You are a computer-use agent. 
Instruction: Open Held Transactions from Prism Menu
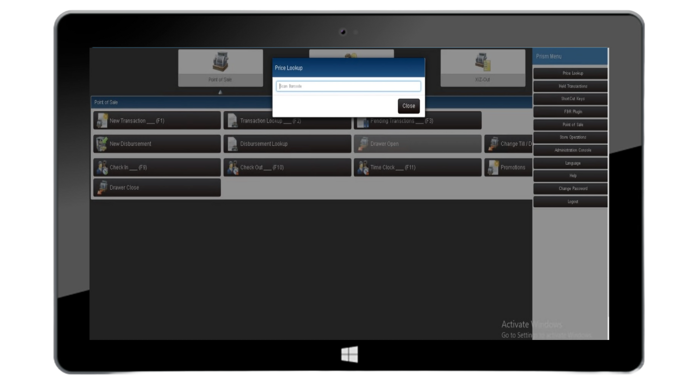[573, 86]
